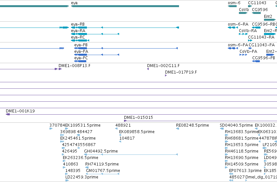Image resolution: width=277 pixels, height=182 pixels.
Task: Click EST 426495
Action: point(63,154)
